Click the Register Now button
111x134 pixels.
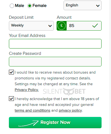coord(55,122)
